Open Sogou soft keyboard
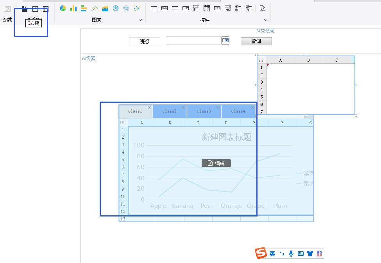381x263 pixels. tap(301, 254)
